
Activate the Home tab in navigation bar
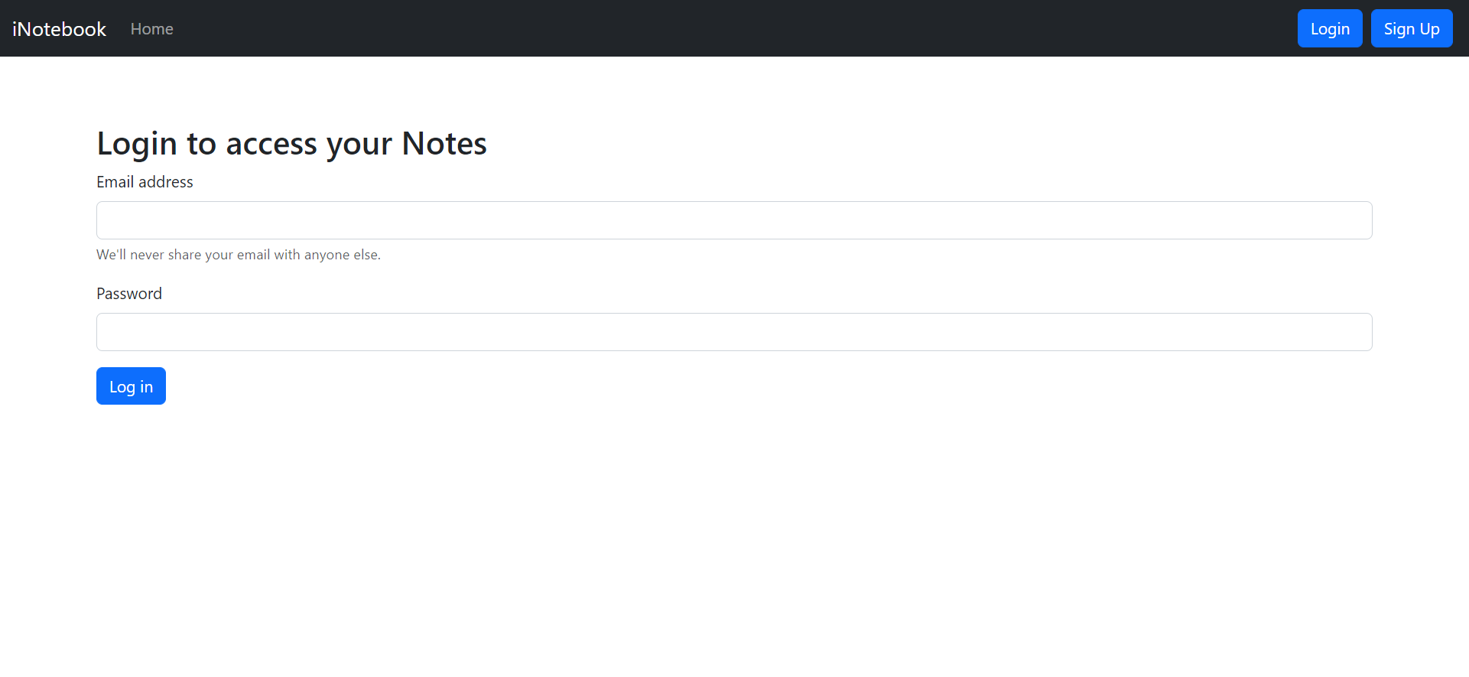[x=151, y=28]
